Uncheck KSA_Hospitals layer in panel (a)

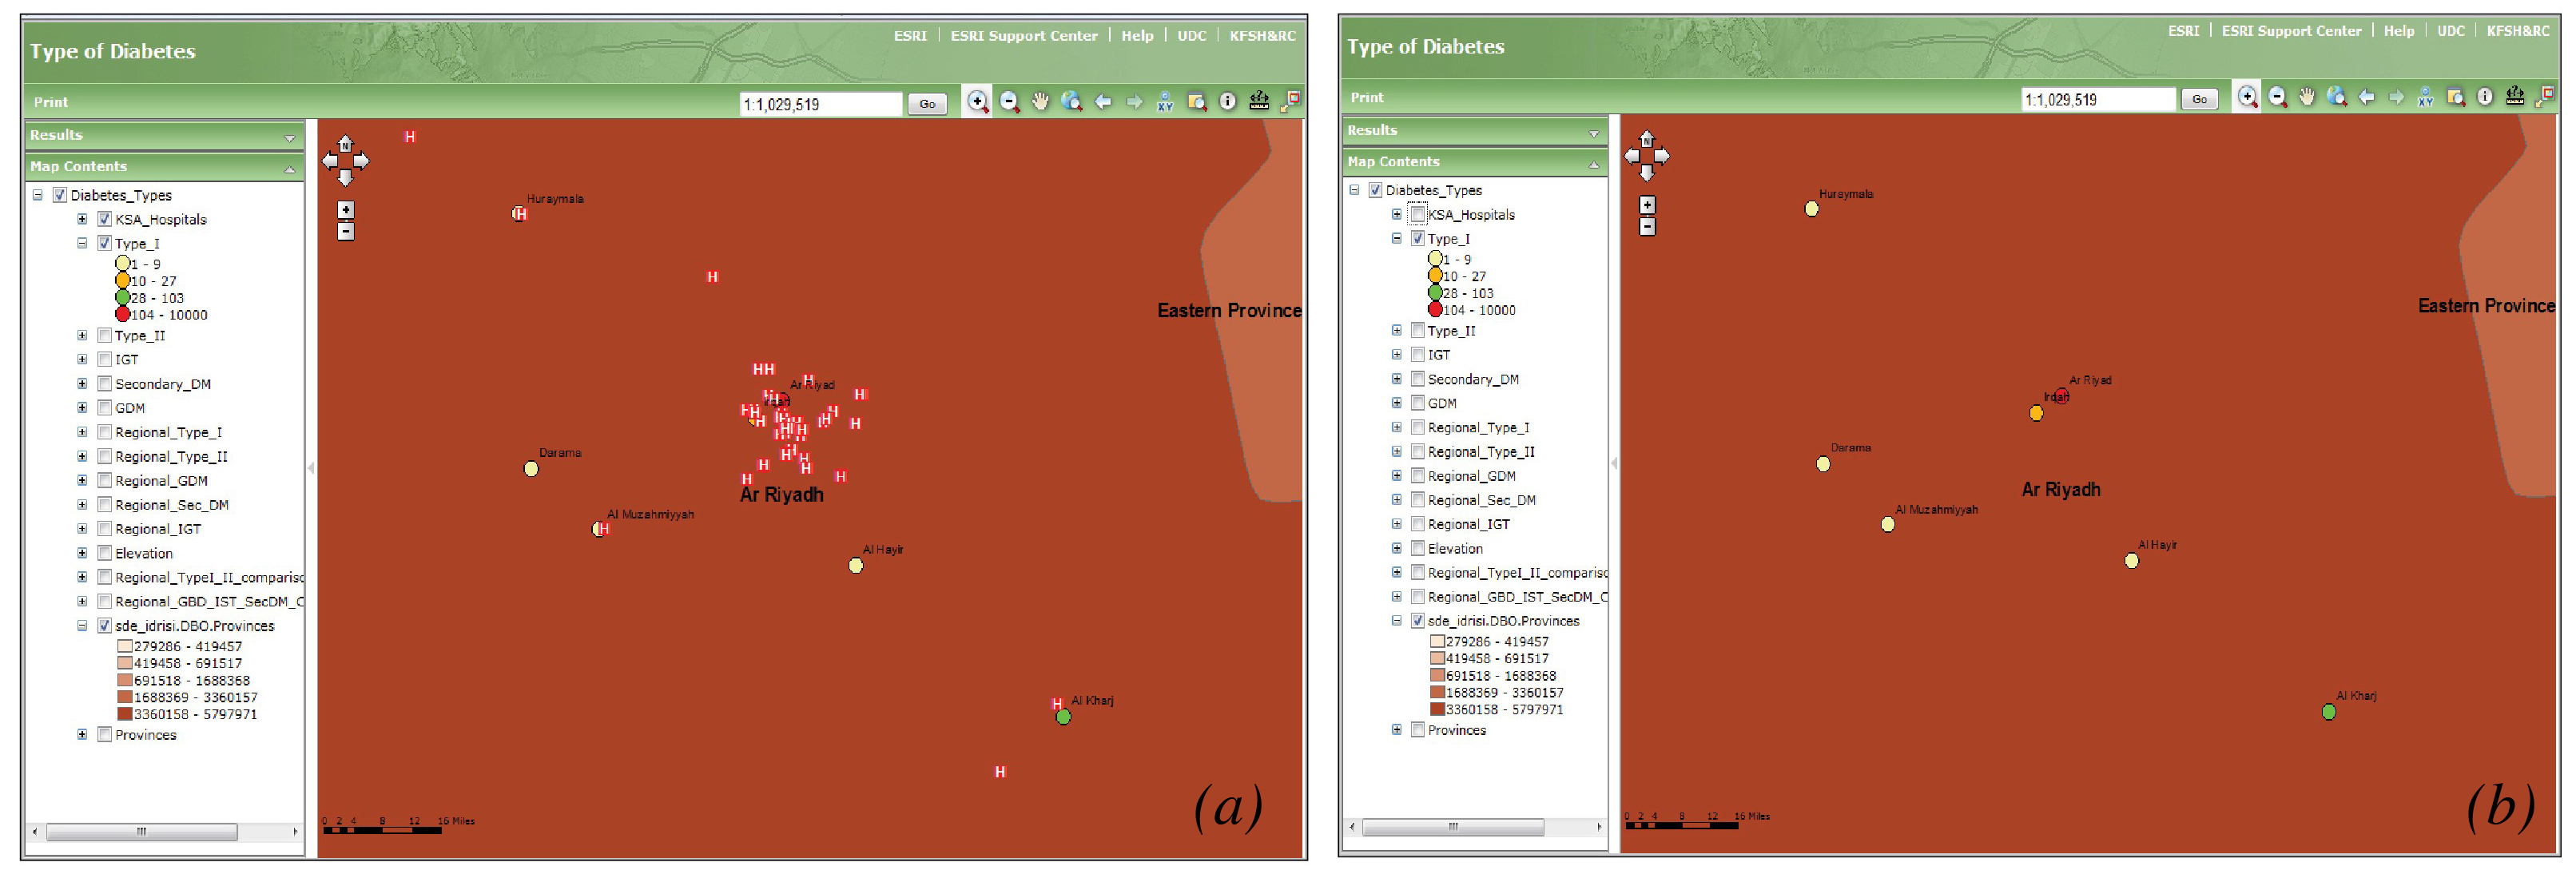click(x=104, y=219)
